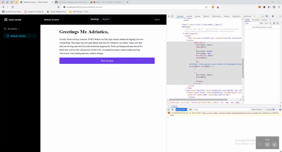Open the Network tab
The width and height of the screenshot is (282, 152).
(x=206, y=16)
